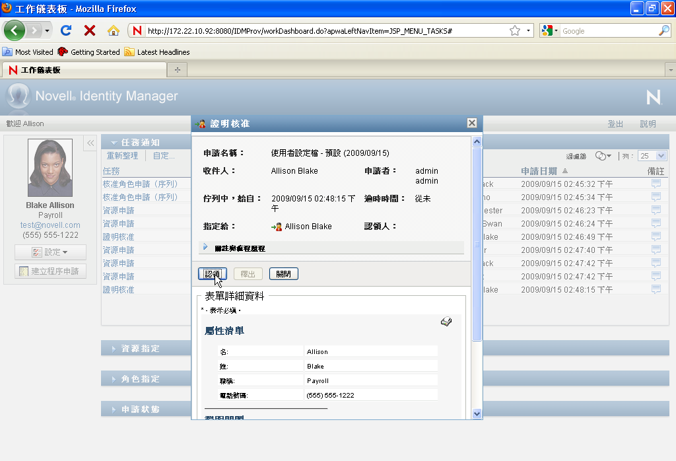
Task: Click the 稱謂 field value Payroll
Action: pyautogui.click(x=318, y=381)
